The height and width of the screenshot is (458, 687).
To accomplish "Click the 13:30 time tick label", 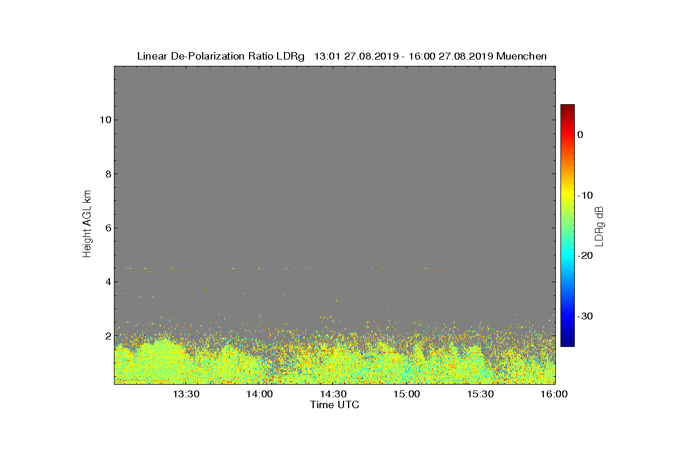I will [x=186, y=394].
